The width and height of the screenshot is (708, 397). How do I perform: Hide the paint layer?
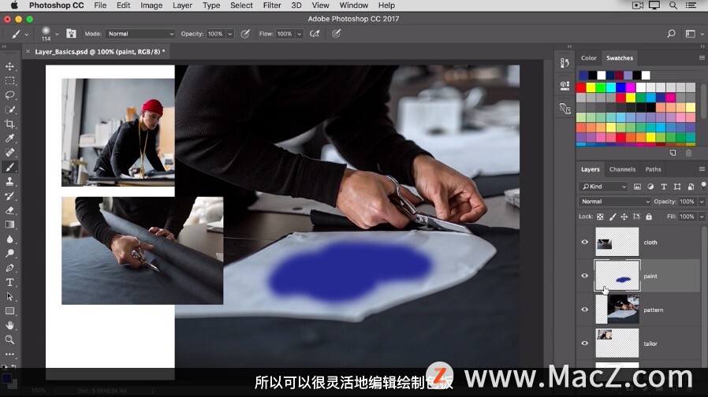[x=585, y=276]
